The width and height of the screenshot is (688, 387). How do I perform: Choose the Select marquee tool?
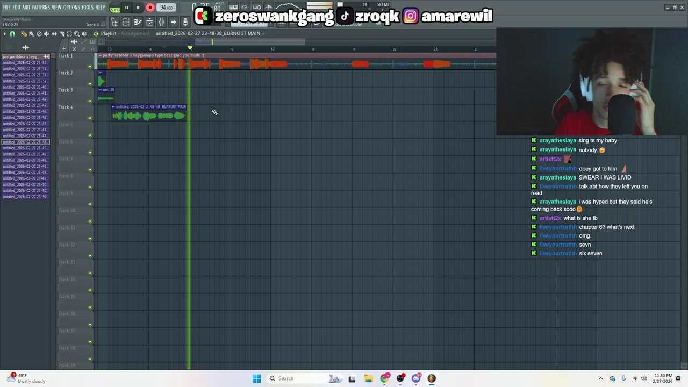(69, 34)
